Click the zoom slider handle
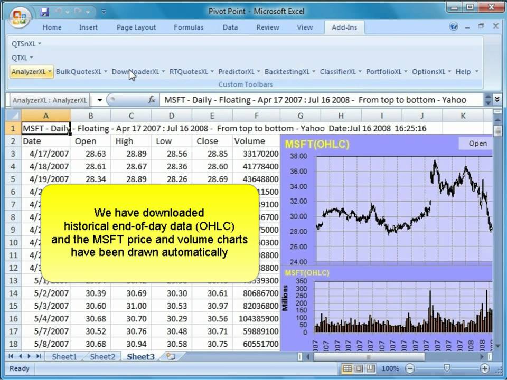Image resolution: width=507 pixels, height=380 pixels. click(447, 368)
